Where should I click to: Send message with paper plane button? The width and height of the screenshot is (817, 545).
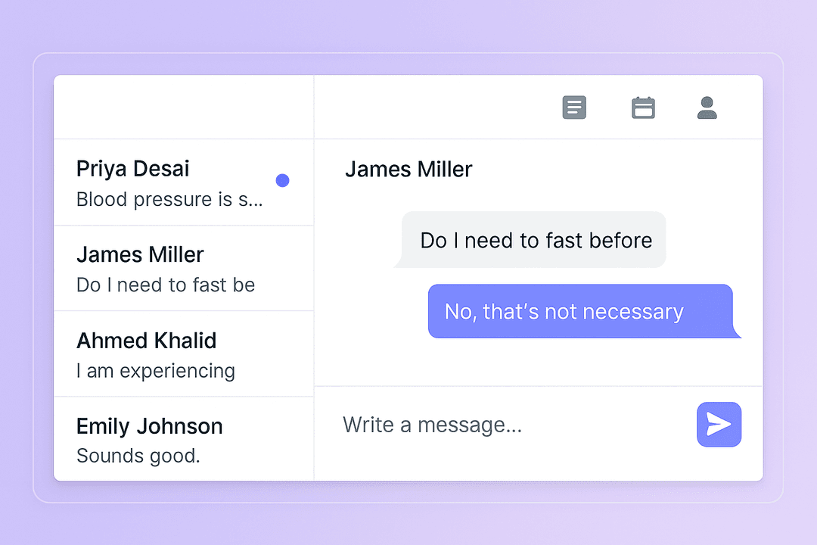pos(719,425)
